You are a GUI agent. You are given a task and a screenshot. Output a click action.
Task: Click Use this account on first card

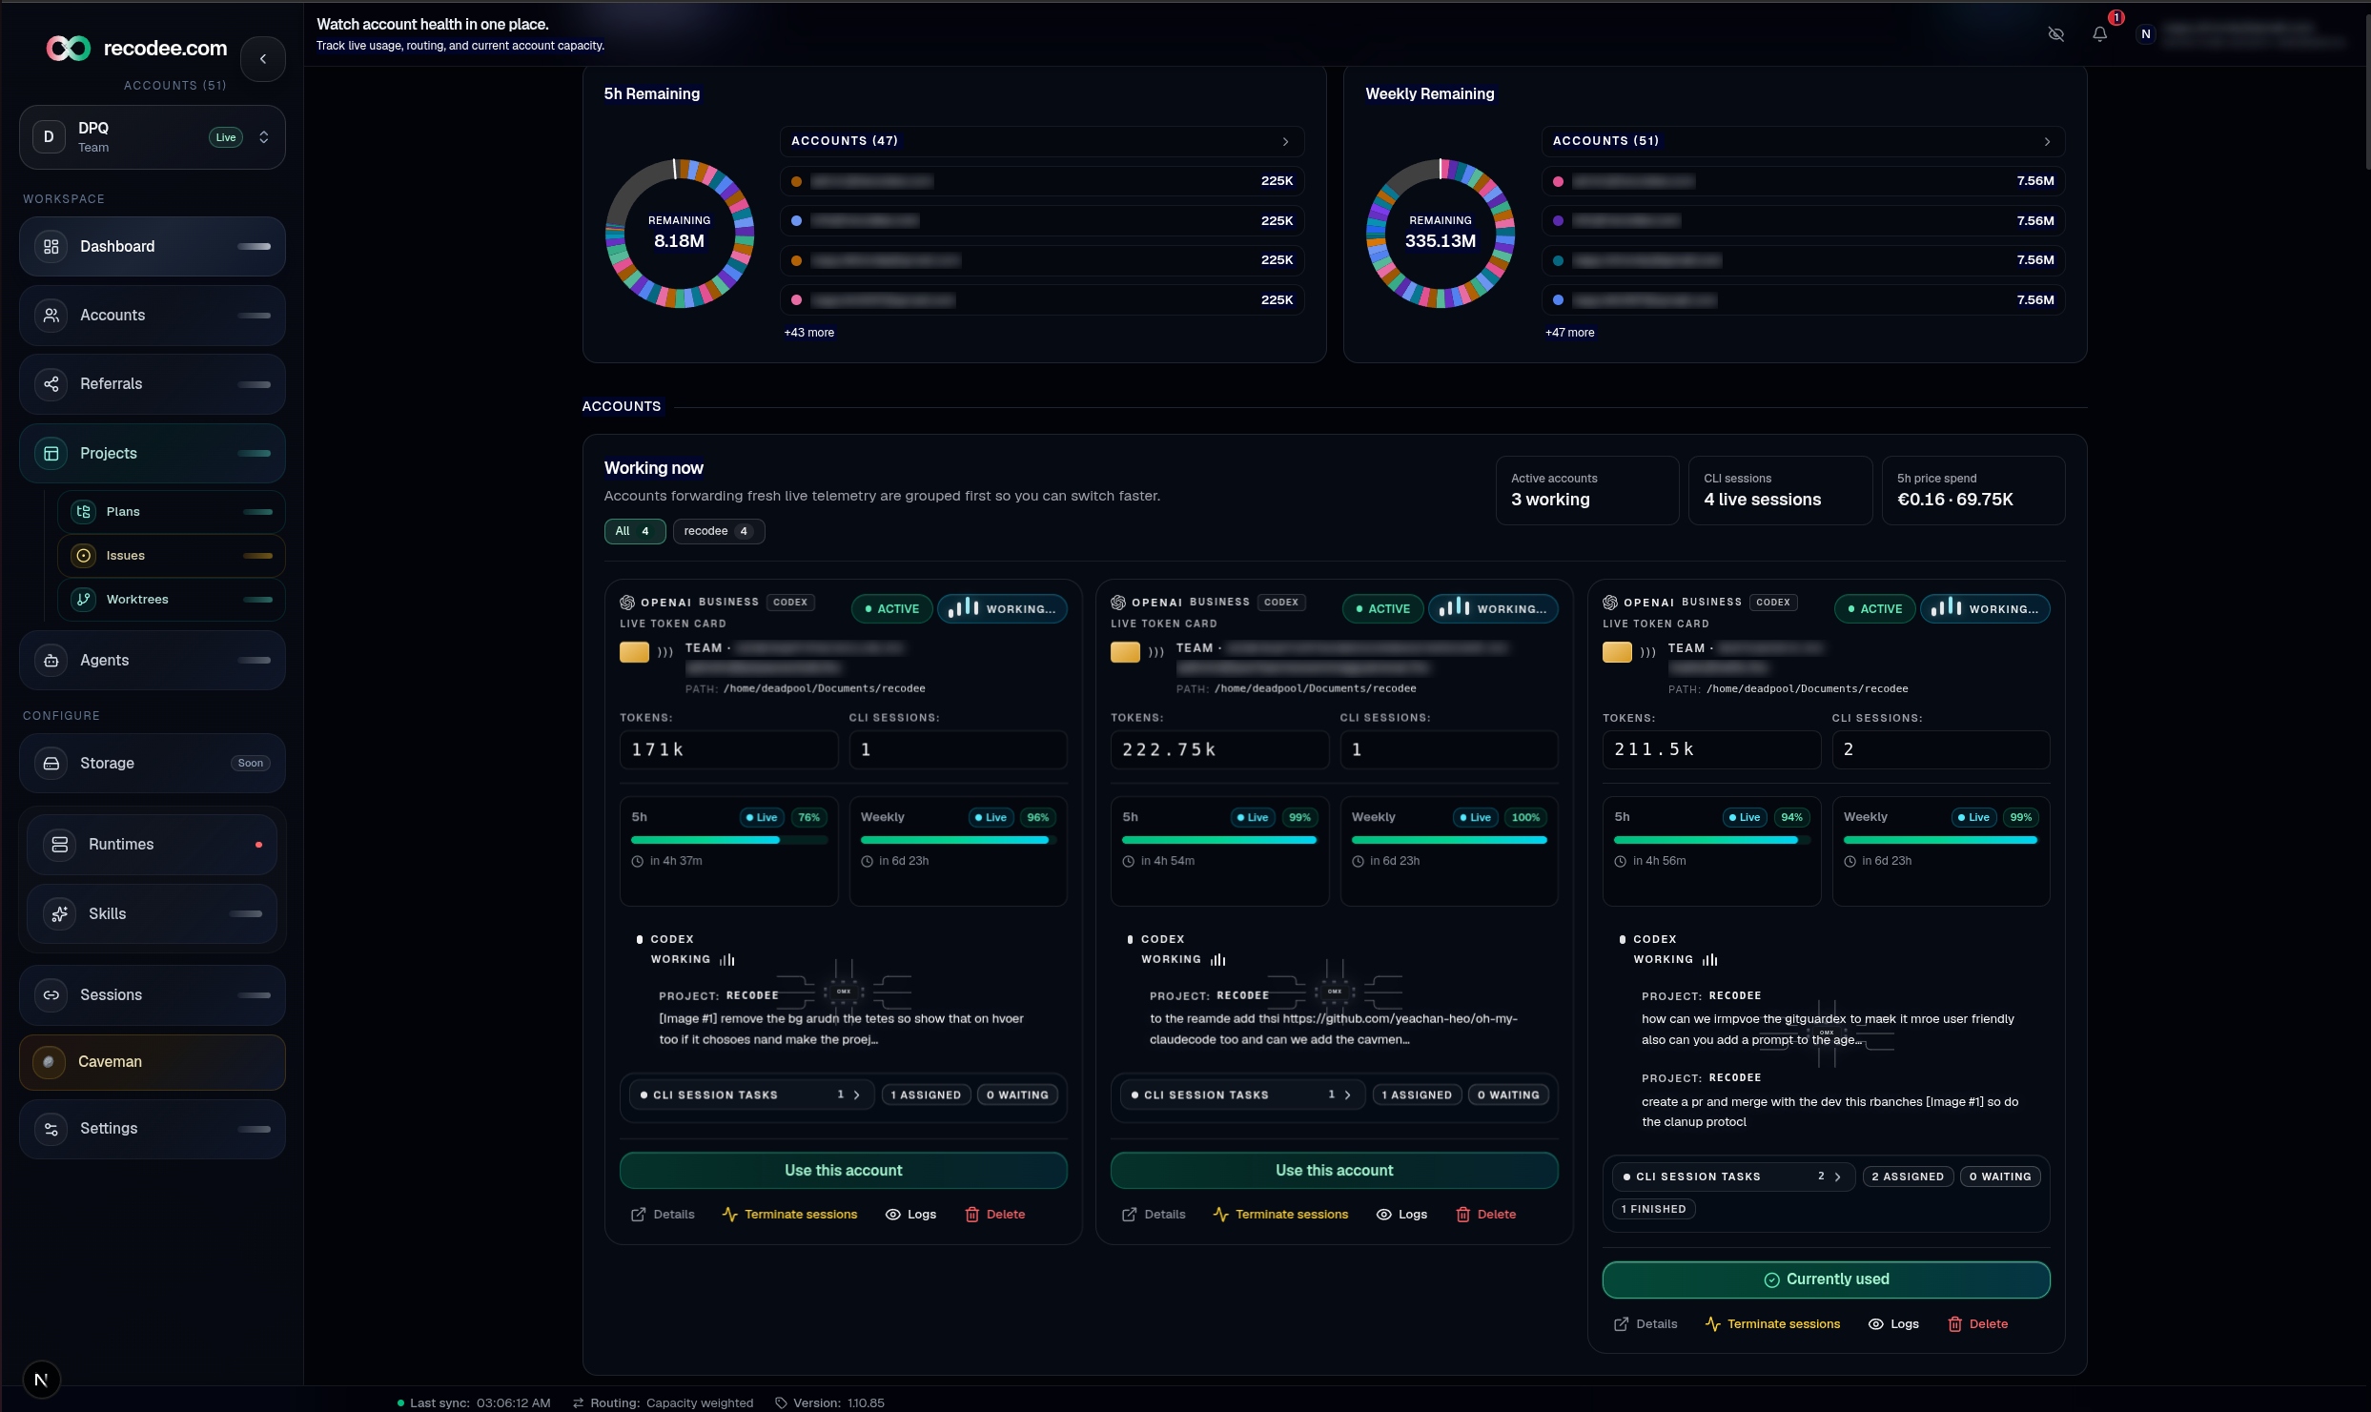[843, 1170]
